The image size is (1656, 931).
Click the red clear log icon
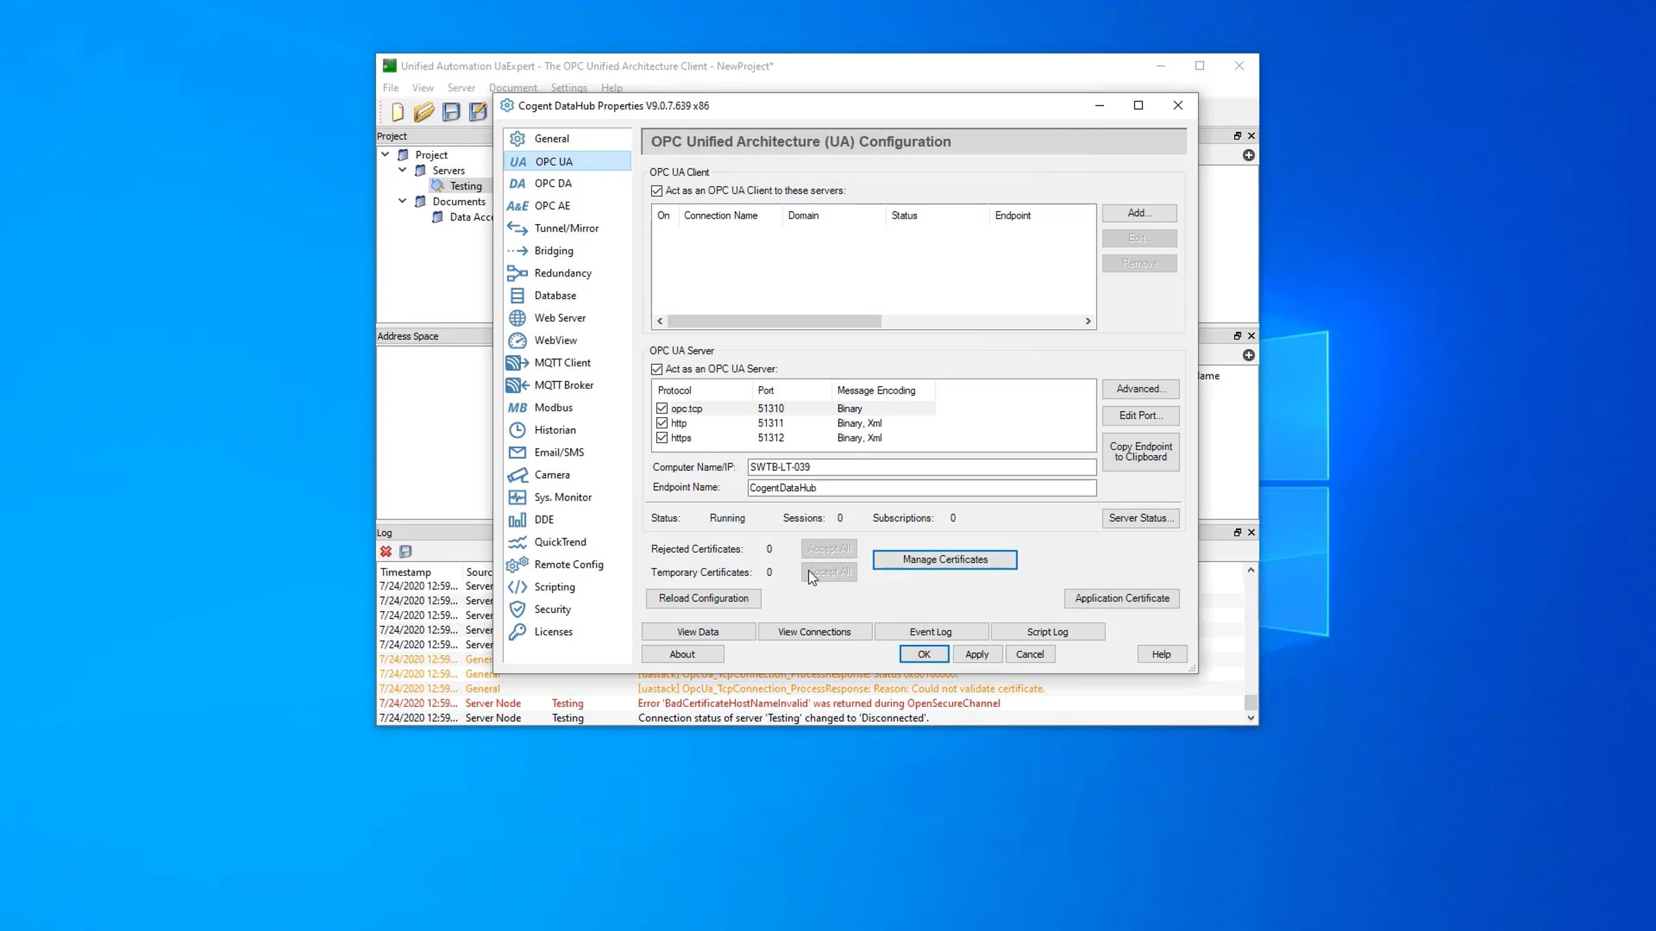pos(386,552)
